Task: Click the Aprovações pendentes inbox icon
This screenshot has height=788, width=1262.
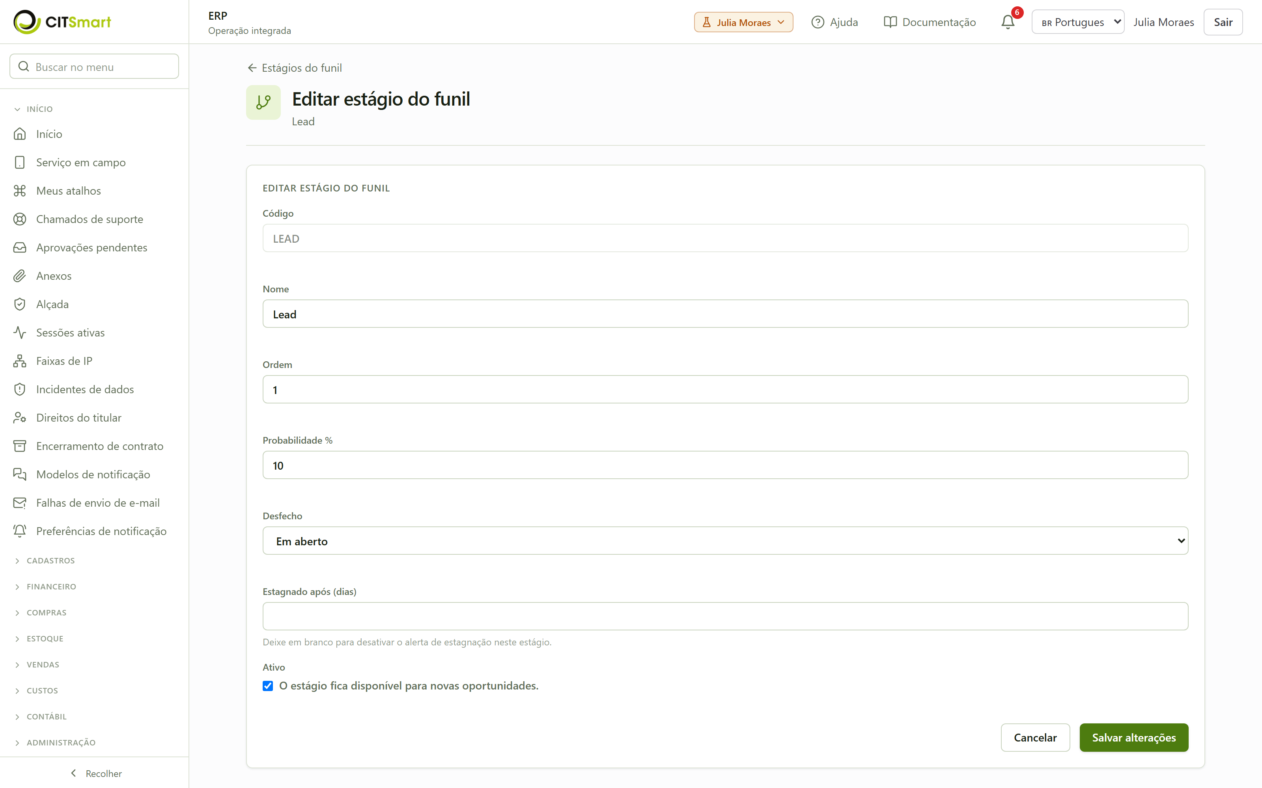Action: tap(20, 247)
